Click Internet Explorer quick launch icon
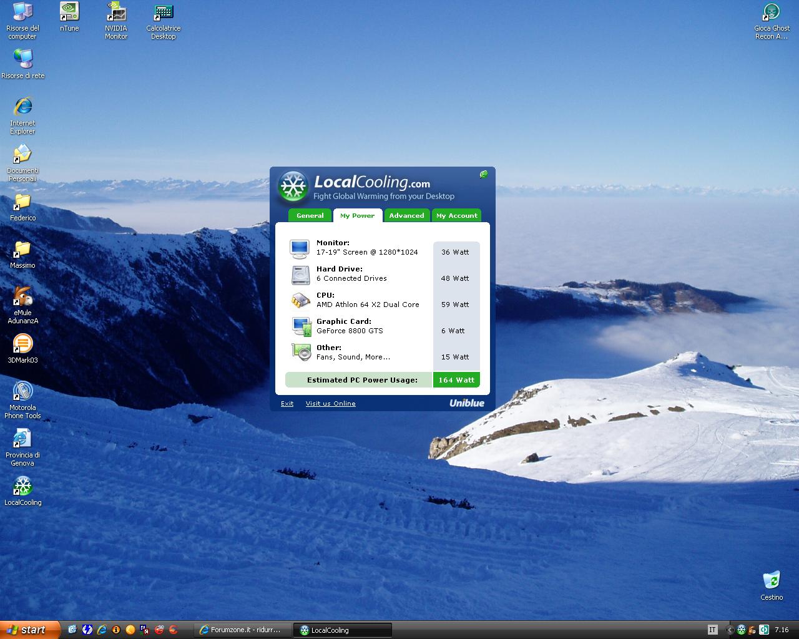799x639 pixels. (102, 630)
